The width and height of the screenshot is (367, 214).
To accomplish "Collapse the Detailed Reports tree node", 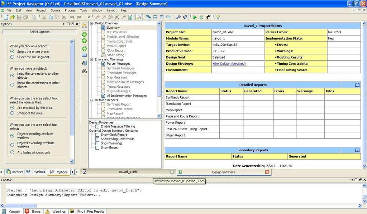I will click(x=92, y=100).
